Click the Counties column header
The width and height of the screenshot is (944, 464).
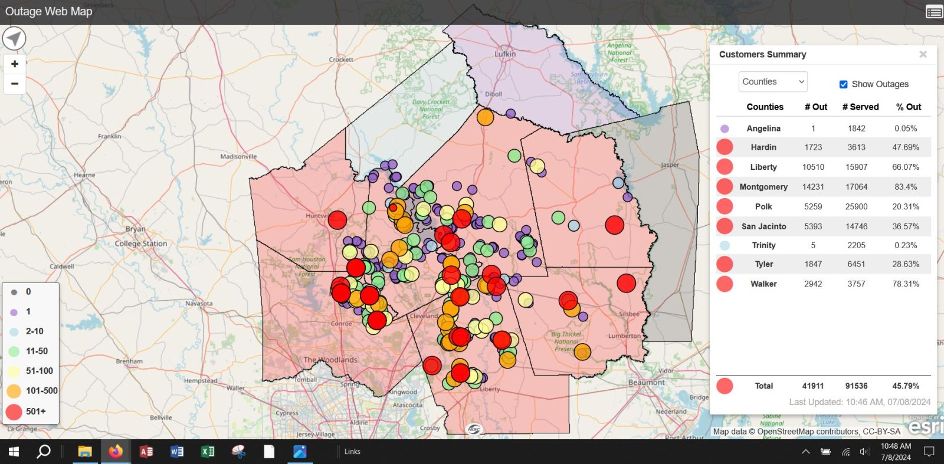click(765, 107)
